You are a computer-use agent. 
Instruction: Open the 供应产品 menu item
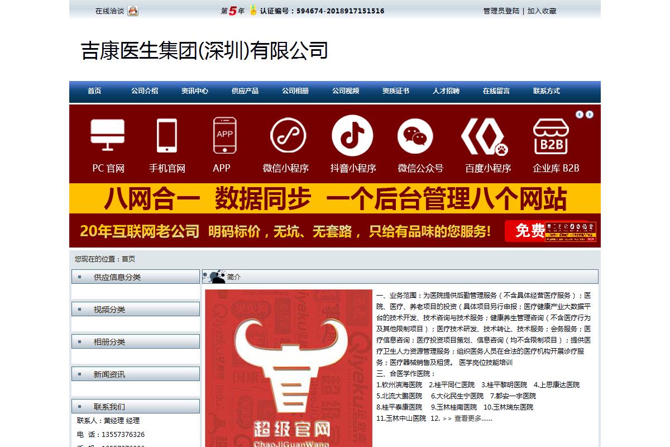(245, 91)
